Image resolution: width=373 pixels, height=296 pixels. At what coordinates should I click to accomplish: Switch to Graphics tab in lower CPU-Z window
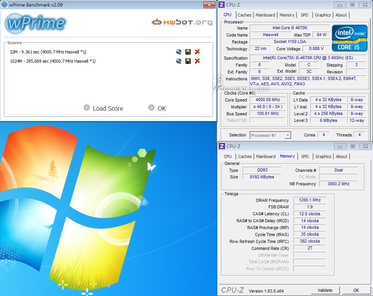click(x=323, y=156)
